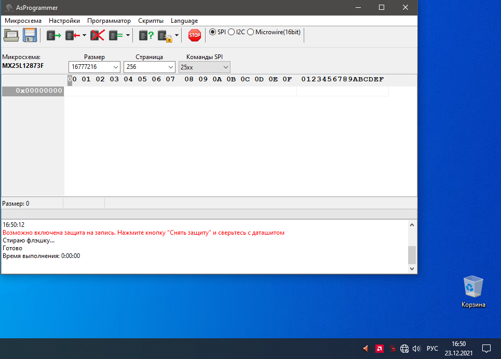The width and height of the screenshot is (501, 359).
Task: Click the Размер: 0 status bar entry
Action: [x=16, y=204]
